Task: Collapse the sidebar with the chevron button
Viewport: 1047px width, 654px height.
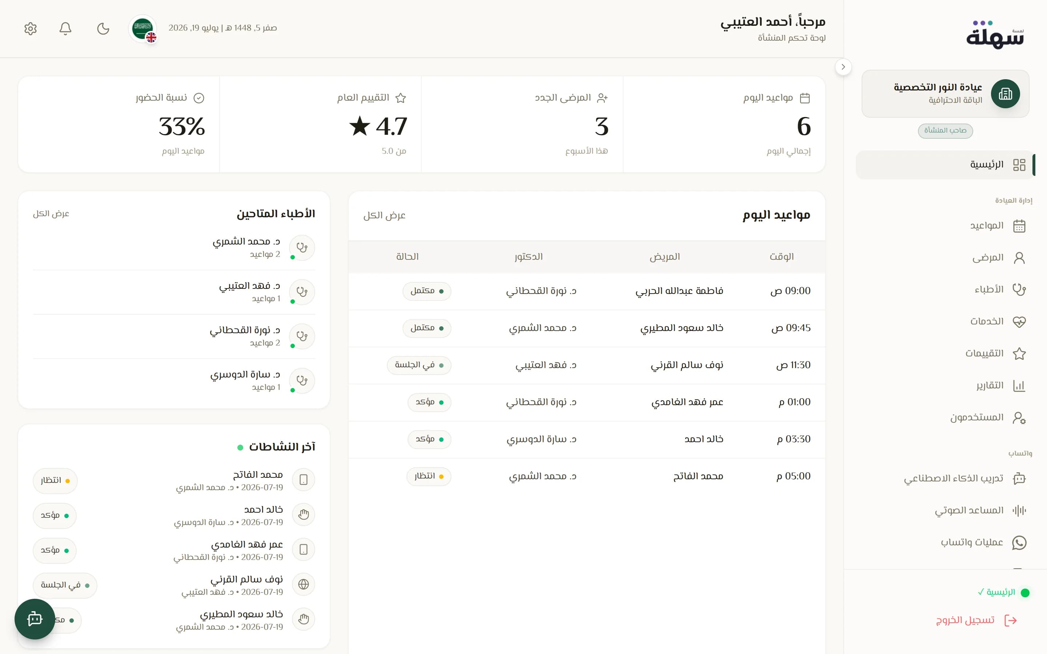Action: click(x=843, y=67)
